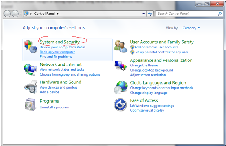The height and width of the screenshot is (146, 226).
Task: Select the Control Panel breadcrumb
Action: click(x=44, y=14)
